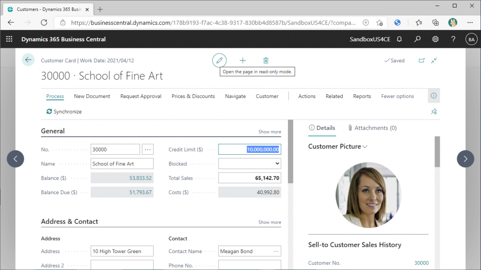This screenshot has height=270, width=481.
Task: Collapse the General section header
Action: tap(53, 131)
